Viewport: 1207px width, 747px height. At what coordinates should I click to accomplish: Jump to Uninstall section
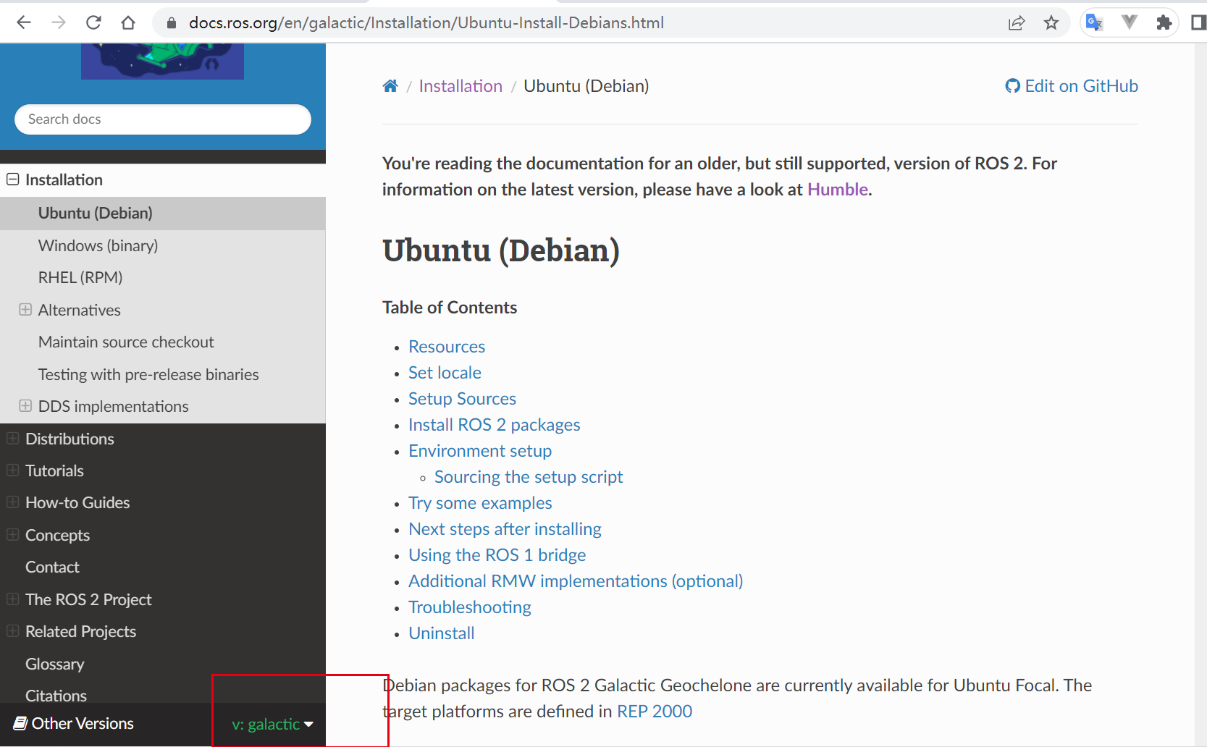(x=442, y=633)
